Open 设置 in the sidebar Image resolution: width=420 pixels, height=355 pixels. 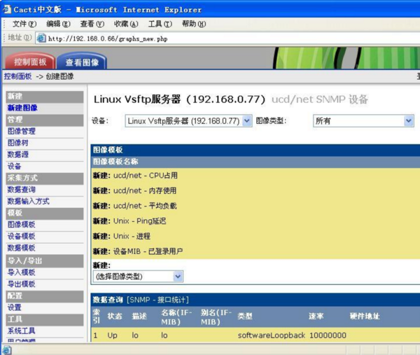pyautogui.click(x=14, y=307)
